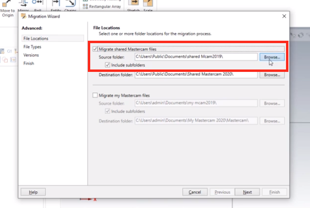The width and height of the screenshot is (310, 208).
Task: Click My Mastercam 2020 destination path field
Action: (196, 120)
